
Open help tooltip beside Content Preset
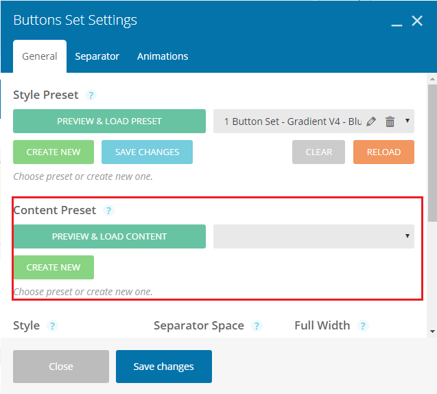pos(108,211)
